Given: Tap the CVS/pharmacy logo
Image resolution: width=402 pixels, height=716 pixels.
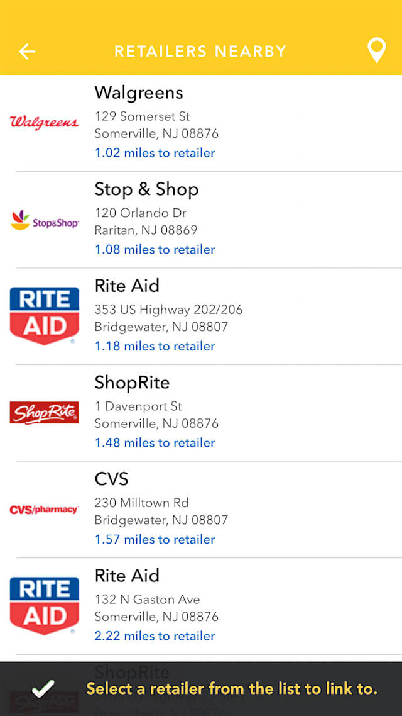Looking at the screenshot, I should coord(44,510).
